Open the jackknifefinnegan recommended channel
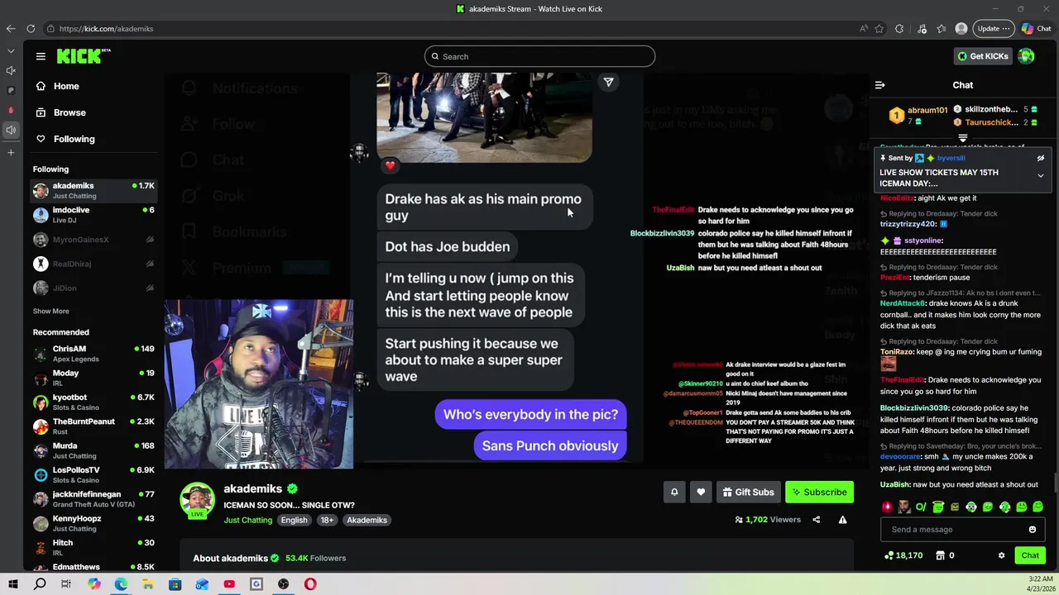Viewport: 1059px width, 595px height. pyautogui.click(x=93, y=499)
